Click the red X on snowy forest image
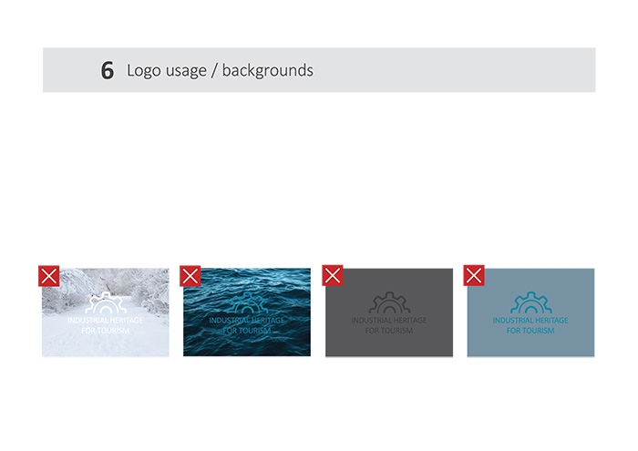Viewport: 638px width, 451px height. point(49,276)
